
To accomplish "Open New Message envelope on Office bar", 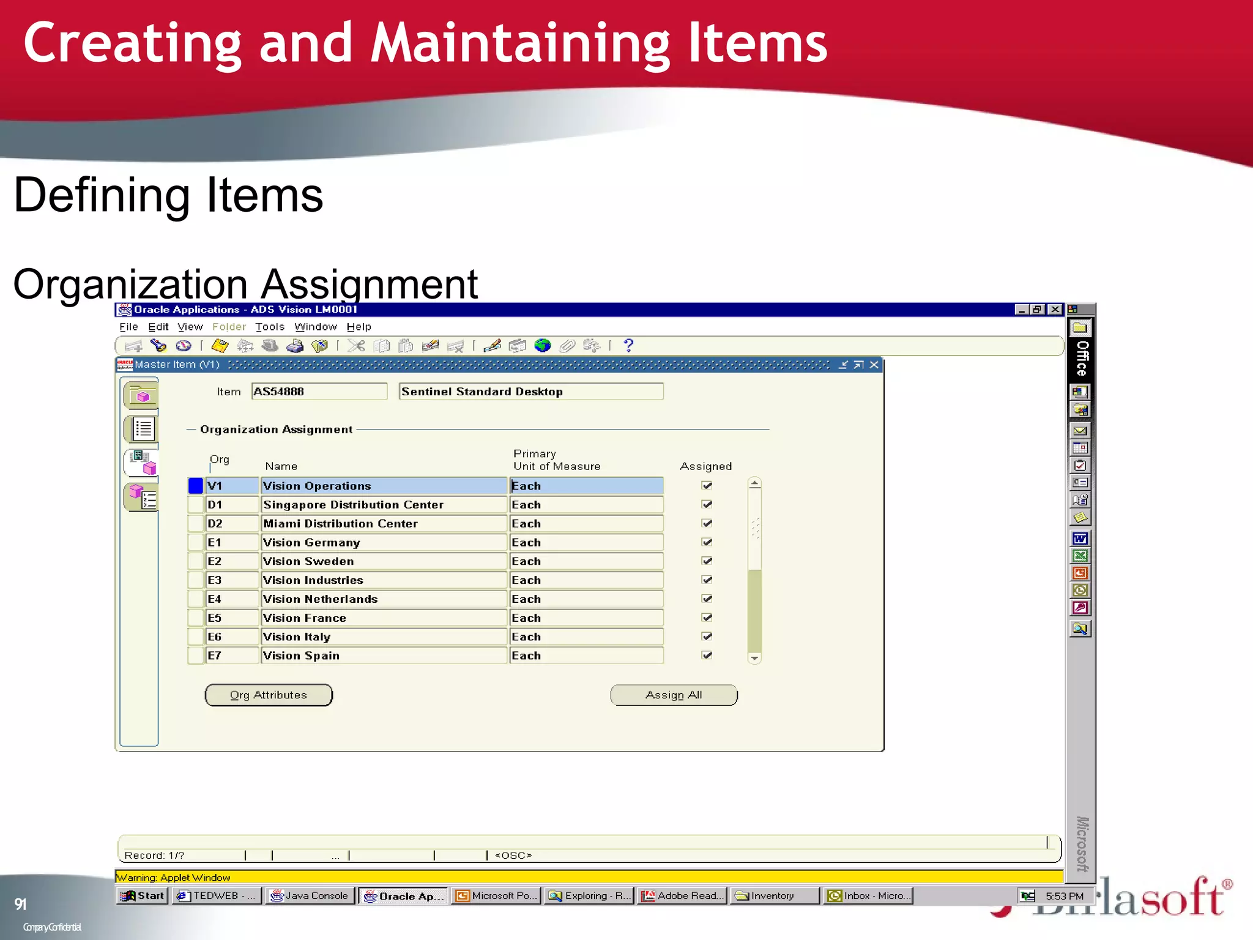I will [x=1080, y=430].
